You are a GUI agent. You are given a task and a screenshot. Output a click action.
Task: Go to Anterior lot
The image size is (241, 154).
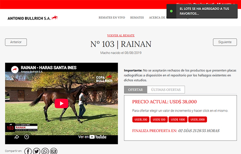coord(16,42)
